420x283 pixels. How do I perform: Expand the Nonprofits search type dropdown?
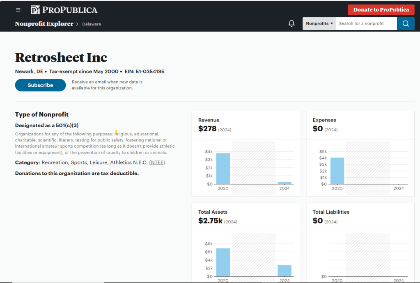point(319,24)
